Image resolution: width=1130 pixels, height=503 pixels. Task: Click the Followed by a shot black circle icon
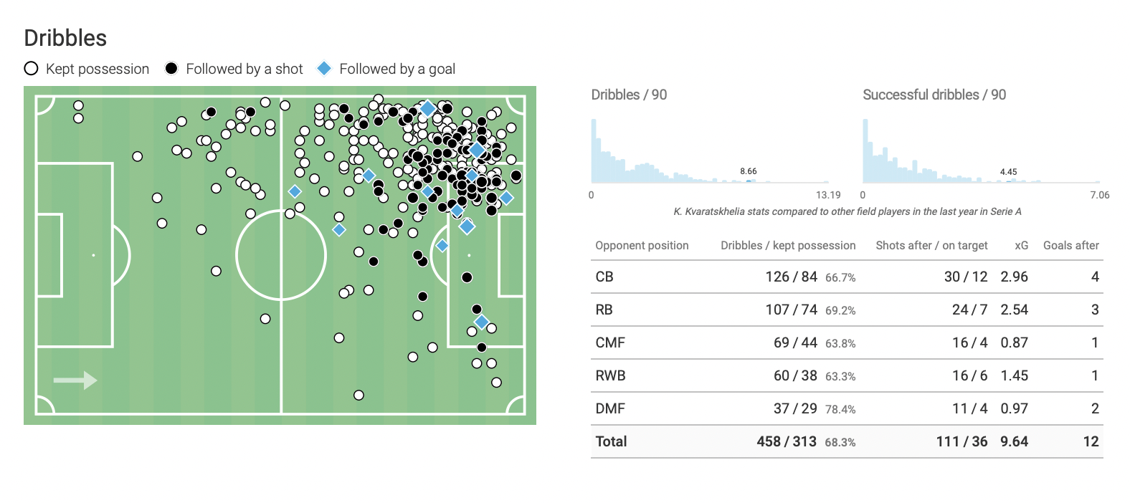tap(171, 69)
